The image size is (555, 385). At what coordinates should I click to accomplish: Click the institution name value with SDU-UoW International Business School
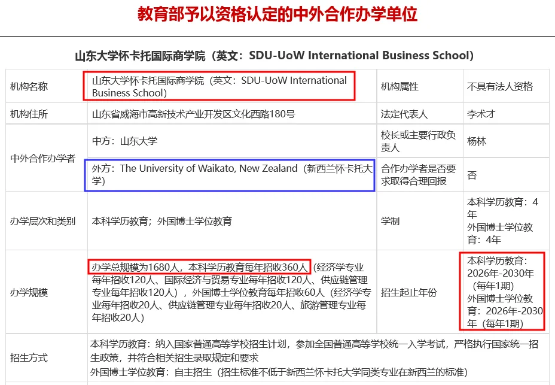(219, 86)
